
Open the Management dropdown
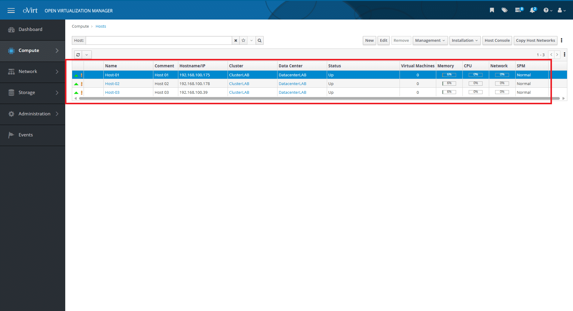pyautogui.click(x=430, y=41)
